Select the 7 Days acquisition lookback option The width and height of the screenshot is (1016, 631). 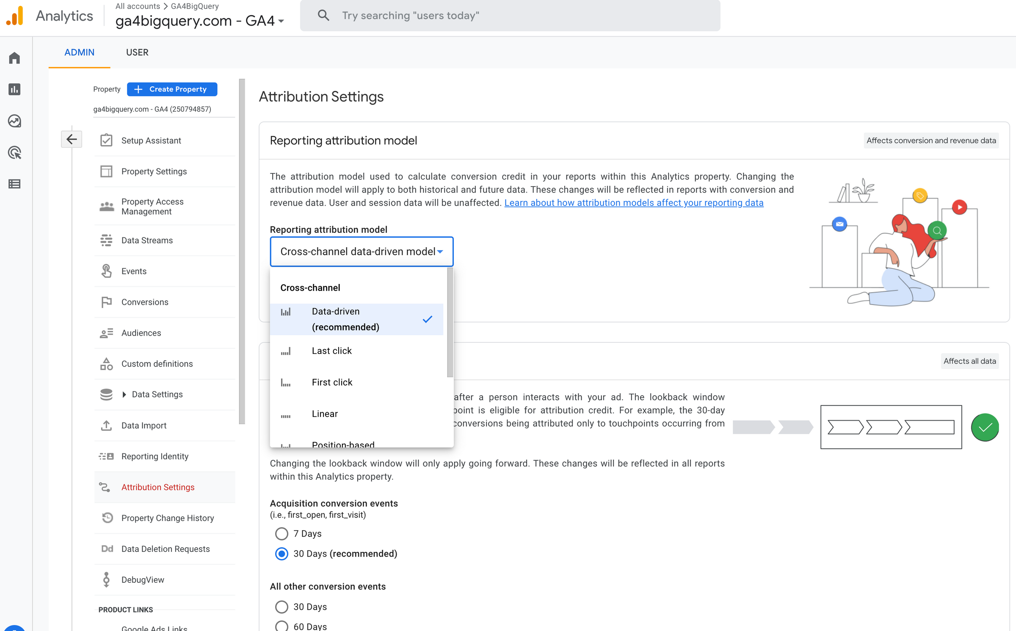click(x=282, y=534)
